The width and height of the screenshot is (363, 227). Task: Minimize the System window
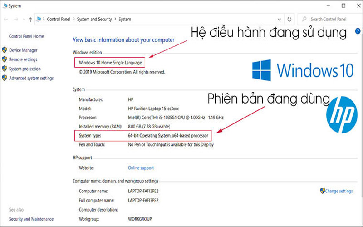(328, 5)
